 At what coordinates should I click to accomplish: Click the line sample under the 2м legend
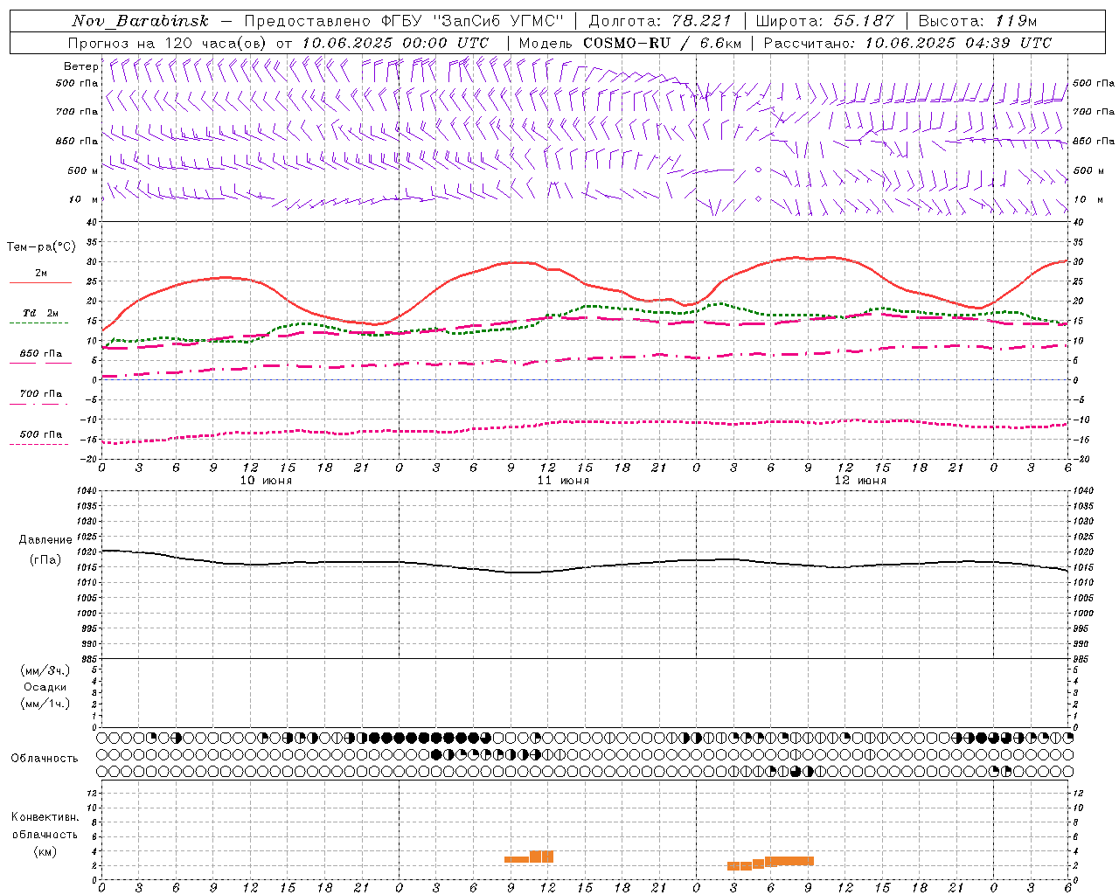click(40, 283)
